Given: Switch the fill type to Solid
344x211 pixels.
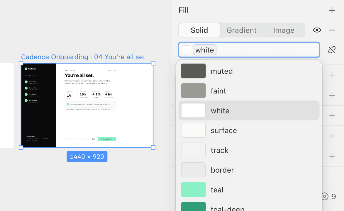Looking at the screenshot, I should [x=199, y=30].
